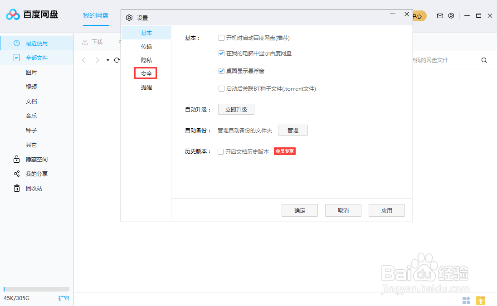This screenshot has width=497, height=306.
Task: Click the storage usage progress bar
Action: click(36, 289)
